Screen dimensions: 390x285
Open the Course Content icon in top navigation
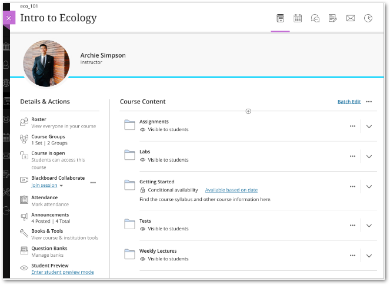click(281, 18)
